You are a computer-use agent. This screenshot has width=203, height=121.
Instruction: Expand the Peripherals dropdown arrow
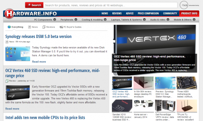76,19
